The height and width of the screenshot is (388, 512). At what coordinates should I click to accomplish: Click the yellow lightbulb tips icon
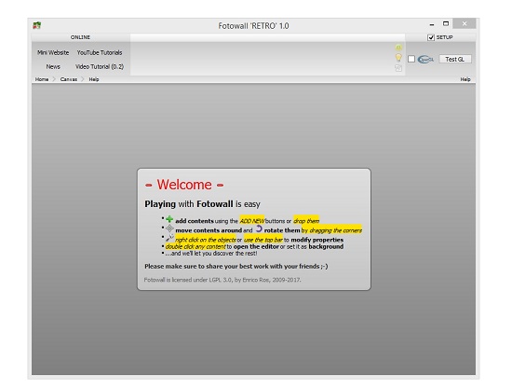tap(398, 58)
